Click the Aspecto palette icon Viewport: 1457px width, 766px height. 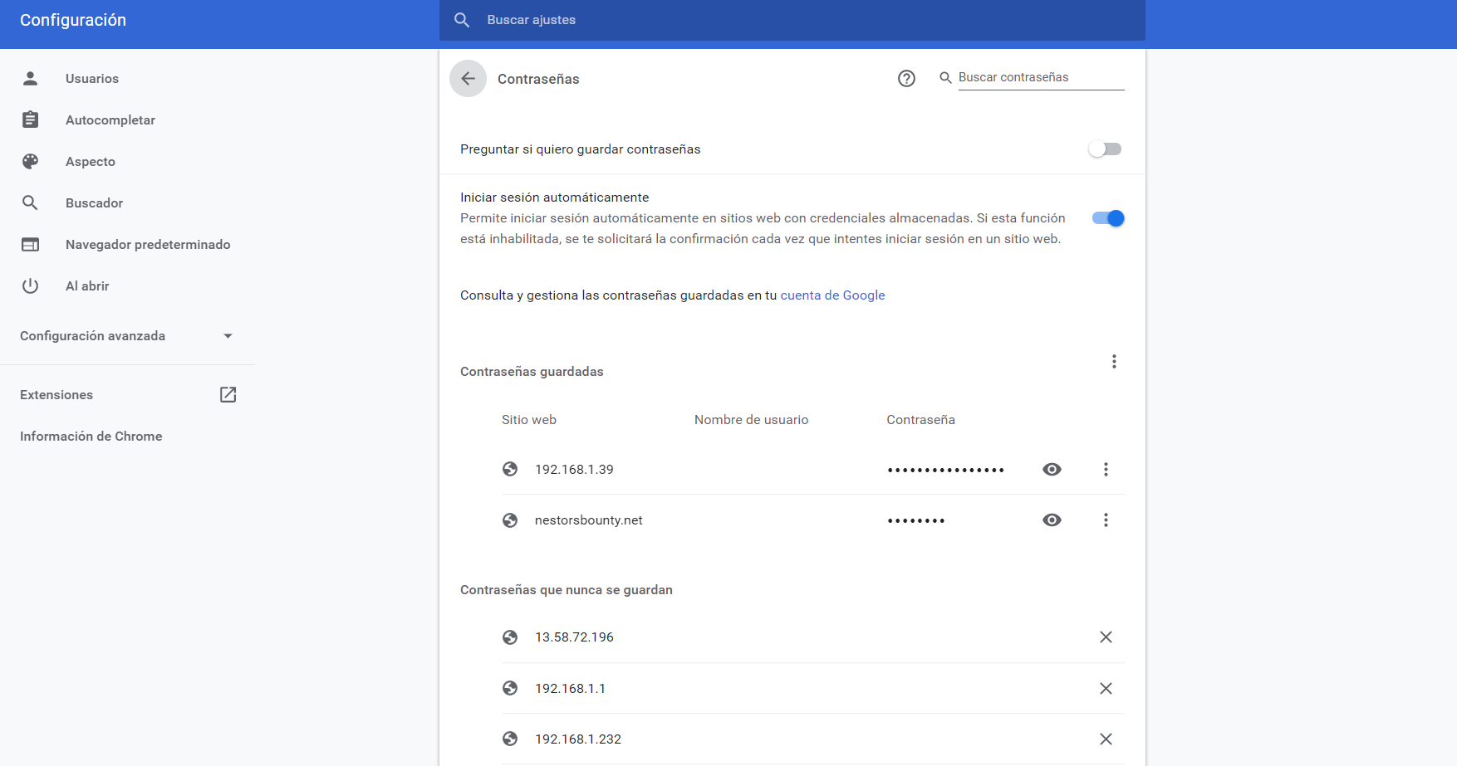point(31,161)
